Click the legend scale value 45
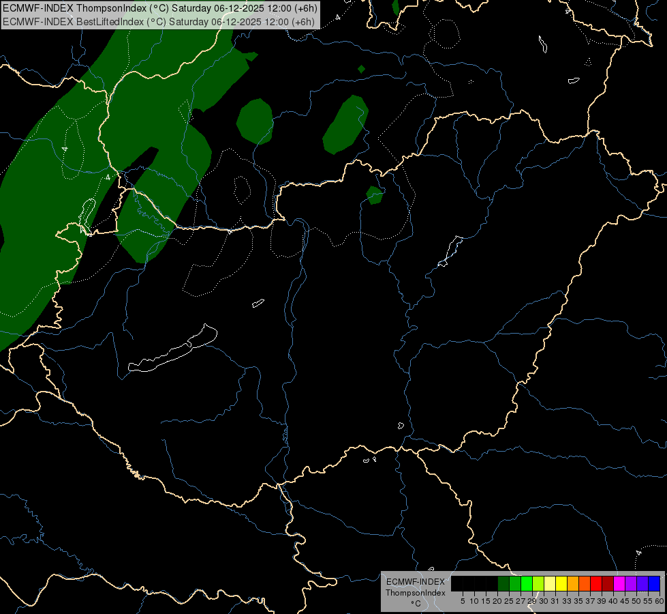 pos(625,601)
